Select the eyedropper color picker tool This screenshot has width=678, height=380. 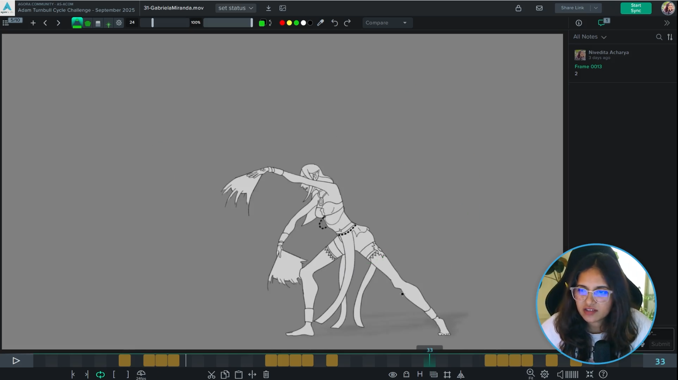click(321, 23)
